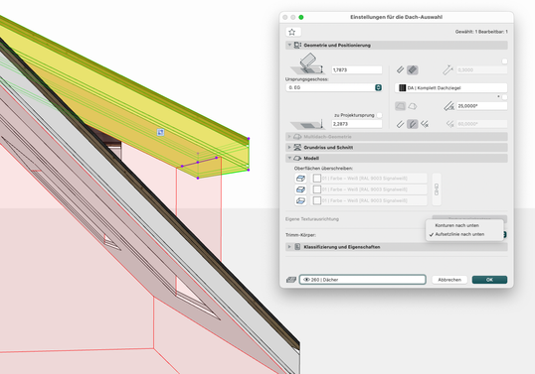Click the layer icon beside 260 | Dächer
This screenshot has height=374, width=535.
(291, 280)
